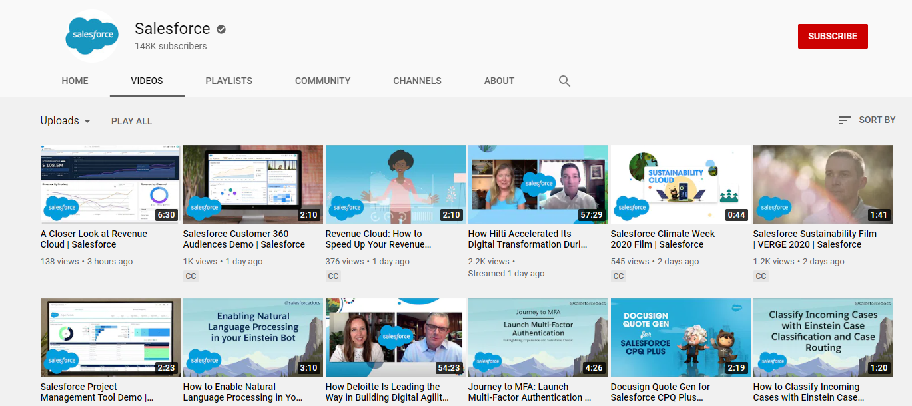Click '138 views • 3 hours ago' text

point(87,262)
